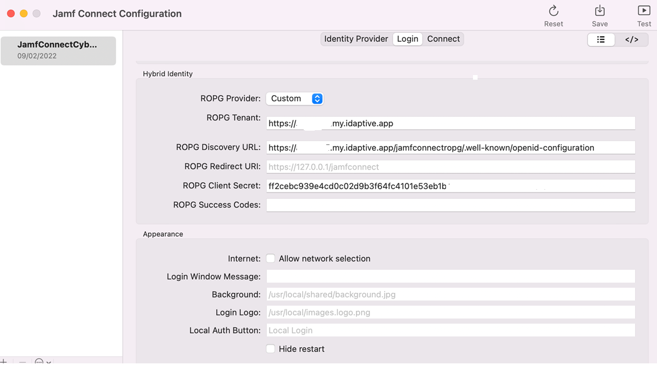
Task: Open the ROPG Provider dropdown
Action: point(295,98)
